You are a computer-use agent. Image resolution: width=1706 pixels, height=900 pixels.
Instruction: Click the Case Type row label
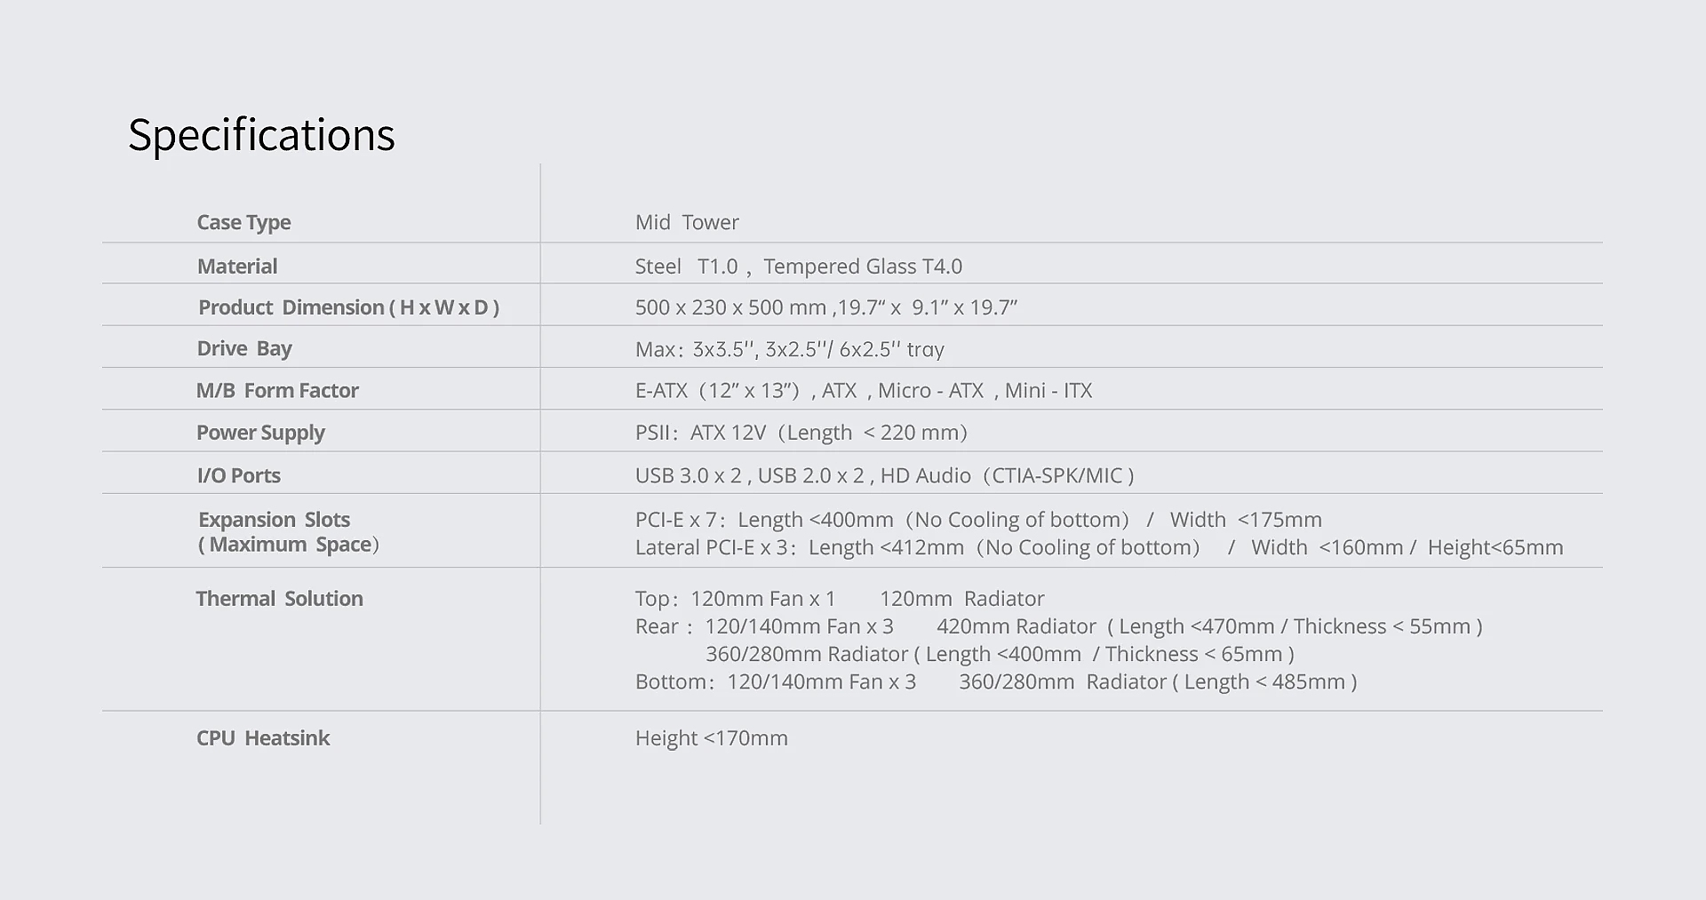[x=243, y=222]
